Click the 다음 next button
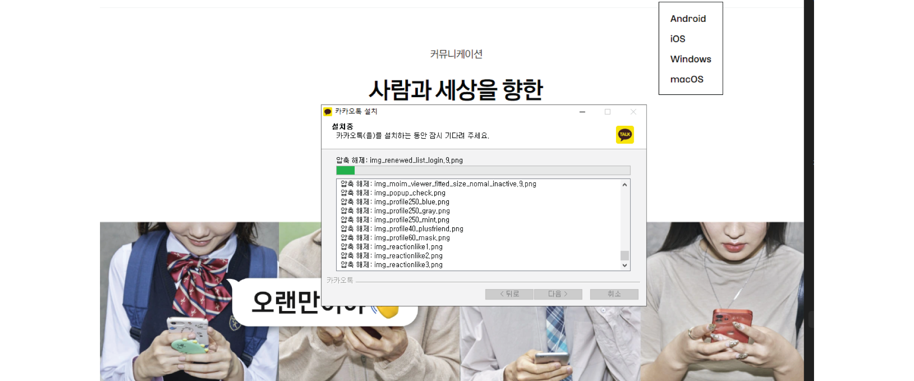This screenshot has width=914, height=381. point(558,294)
